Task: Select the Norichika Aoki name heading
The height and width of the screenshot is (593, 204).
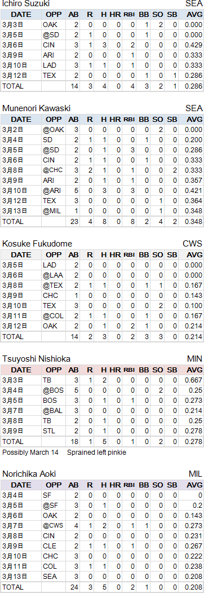Action: click(30, 474)
